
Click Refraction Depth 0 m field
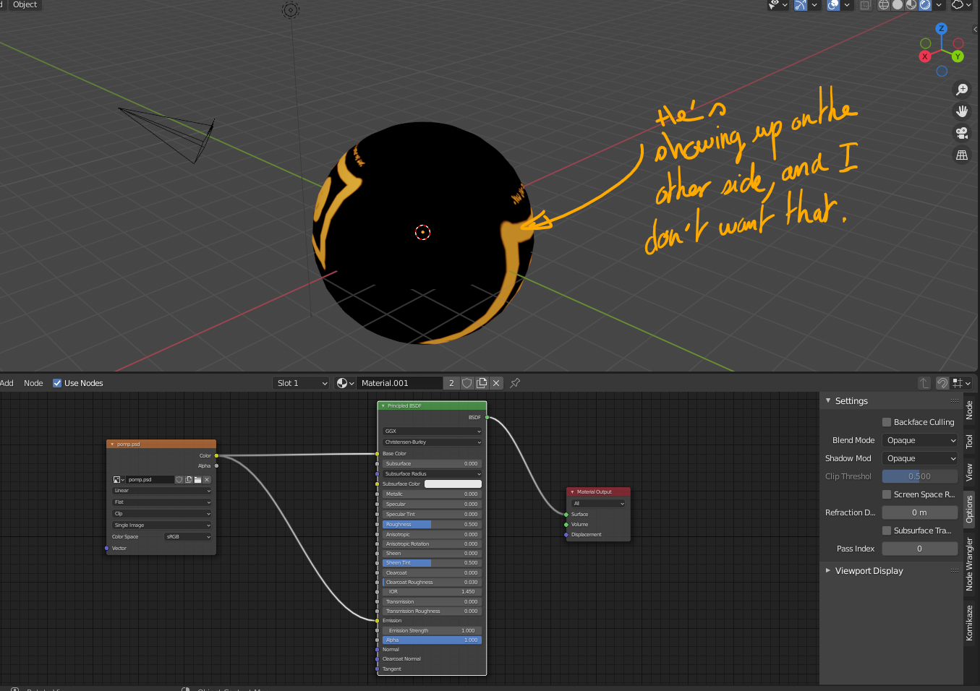920,512
